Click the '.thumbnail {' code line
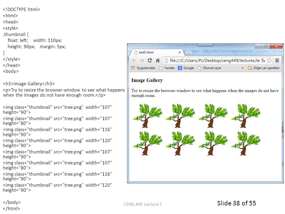This screenshot has width=285, height=214. click(16, 34)
